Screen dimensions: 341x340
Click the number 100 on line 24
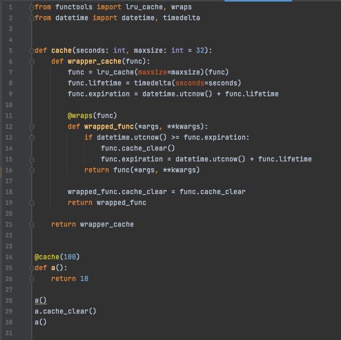pos(69,257)
